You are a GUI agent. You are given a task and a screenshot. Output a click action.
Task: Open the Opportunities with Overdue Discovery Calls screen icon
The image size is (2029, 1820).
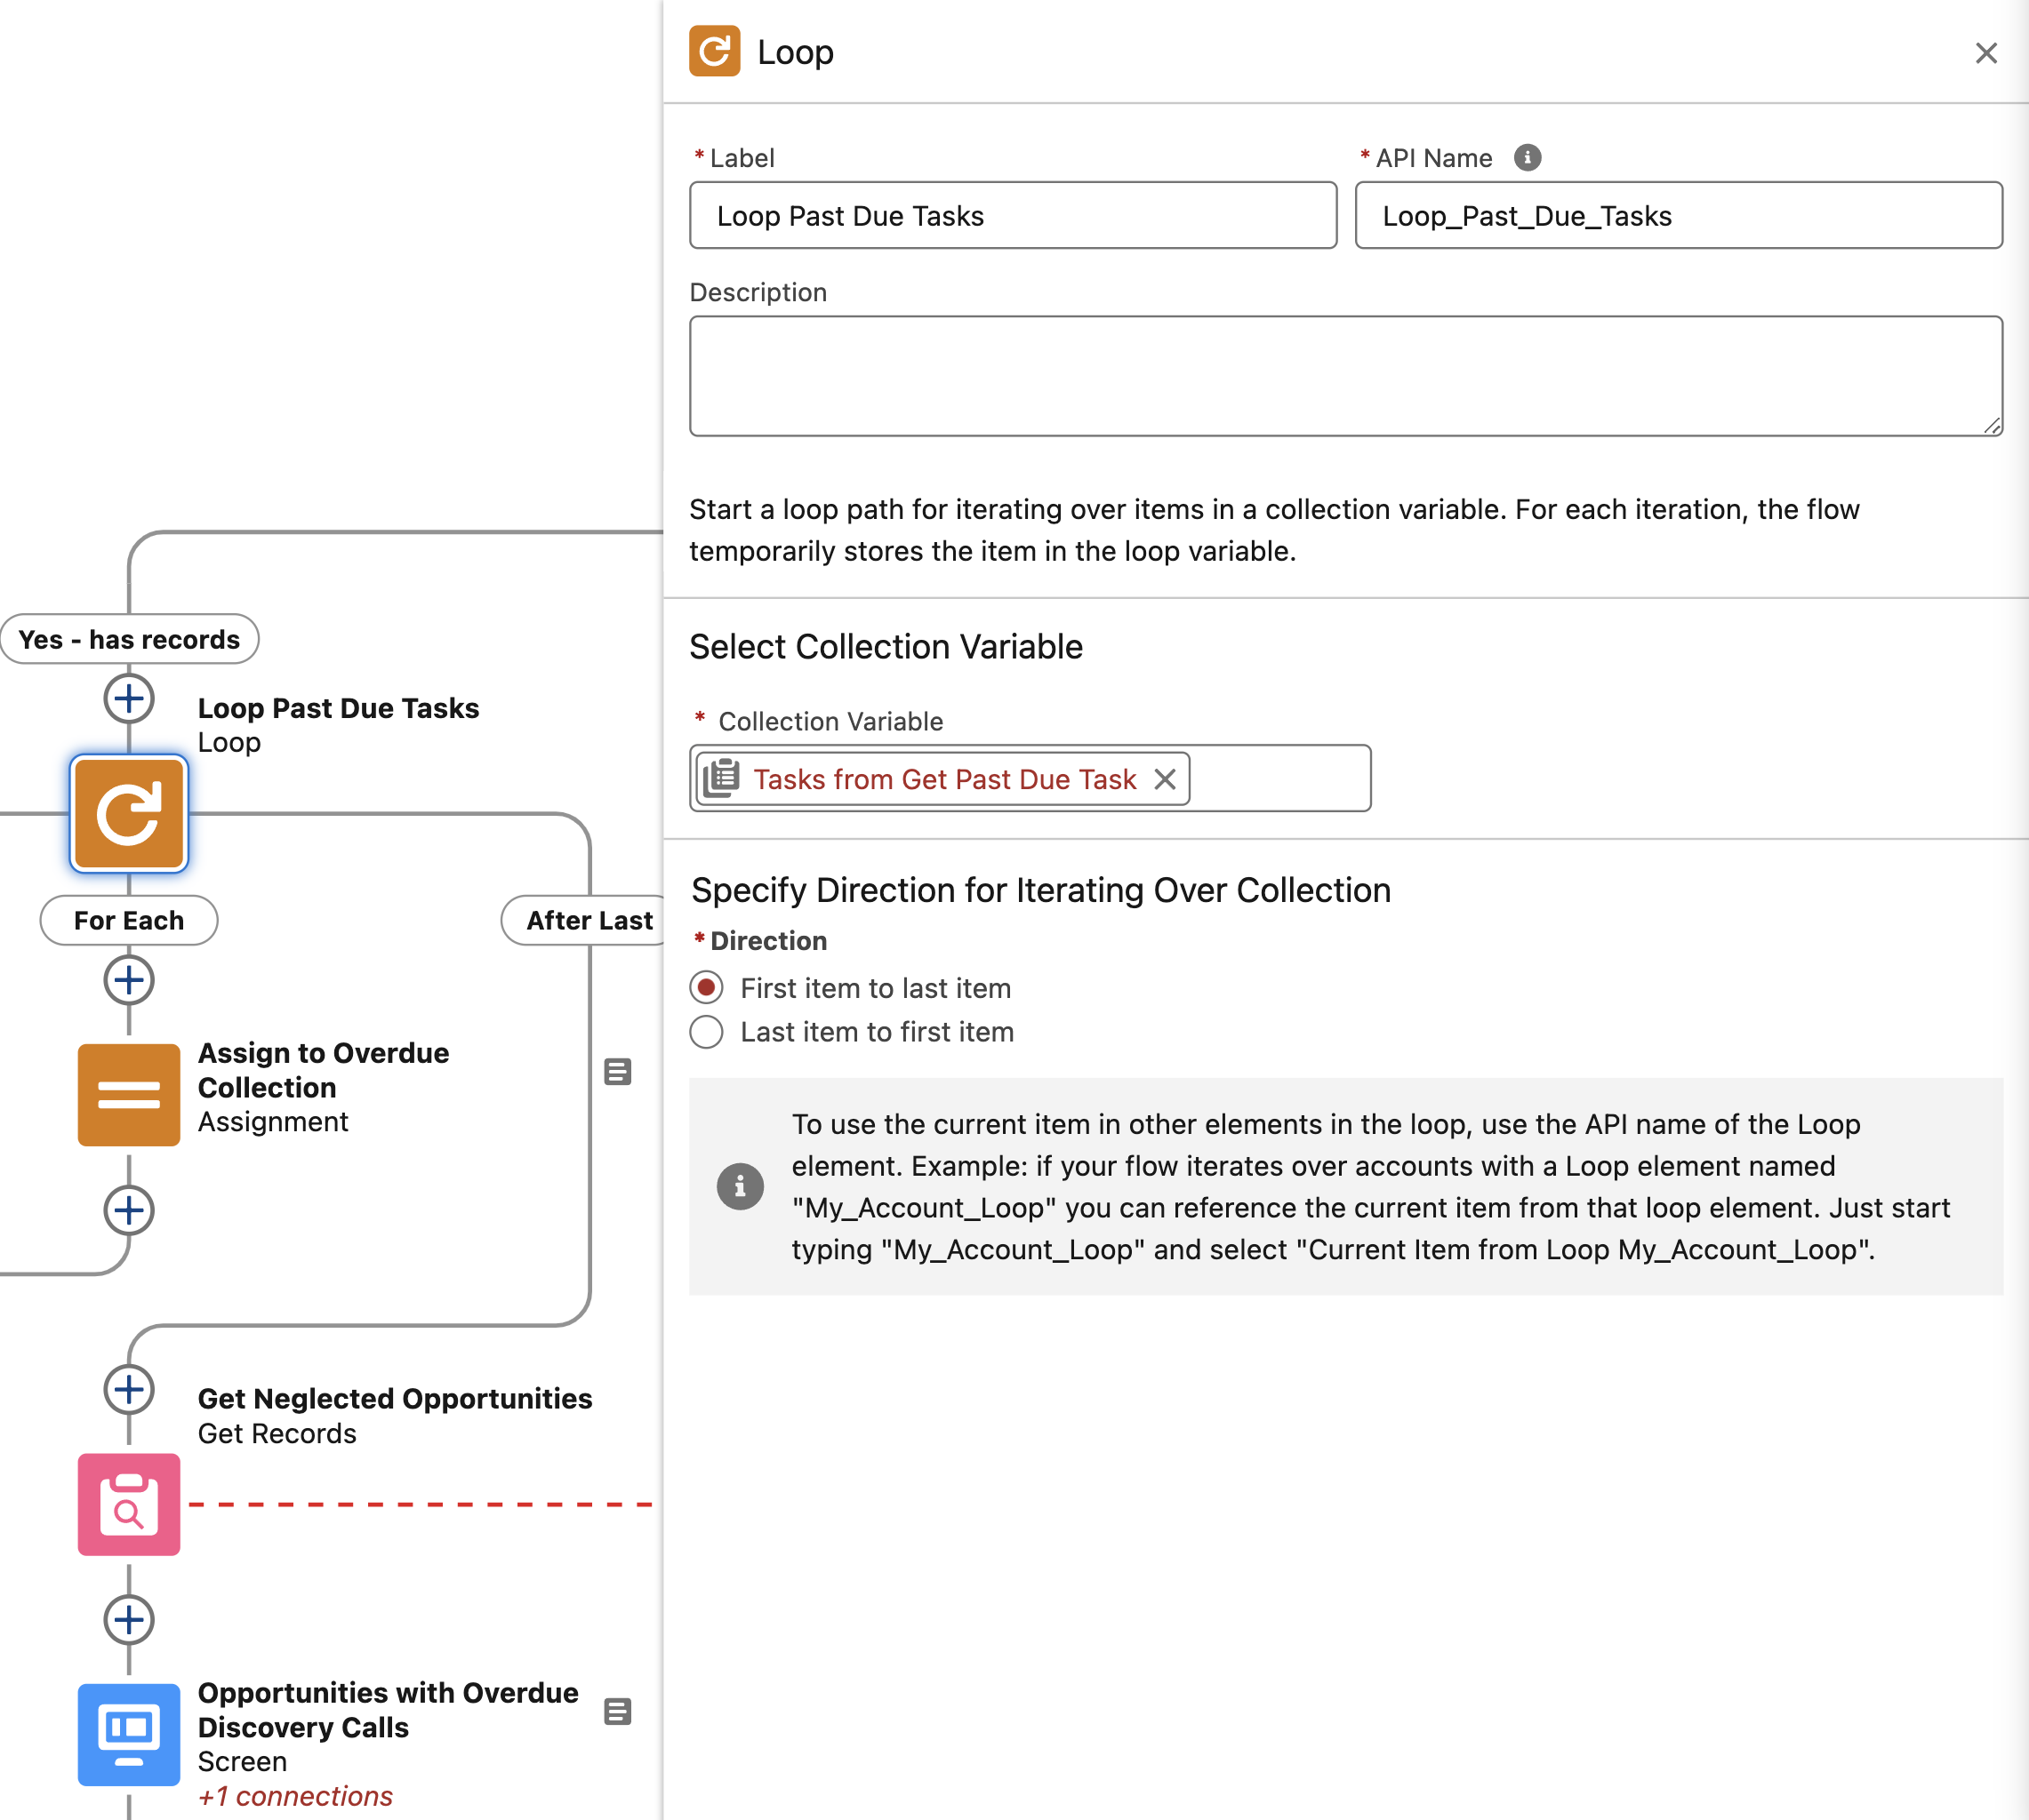[129, 1734]
